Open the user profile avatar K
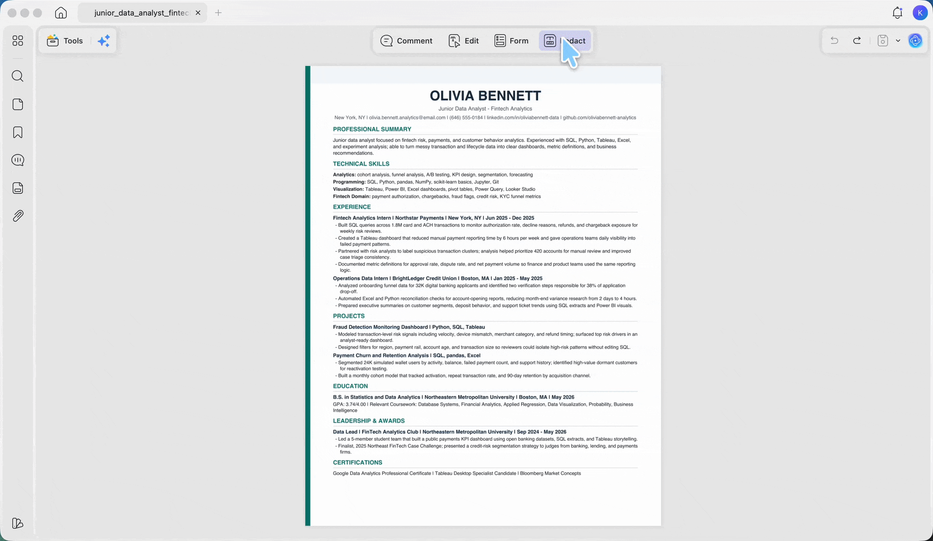This screenshot has height=541, width=933. 920,13
